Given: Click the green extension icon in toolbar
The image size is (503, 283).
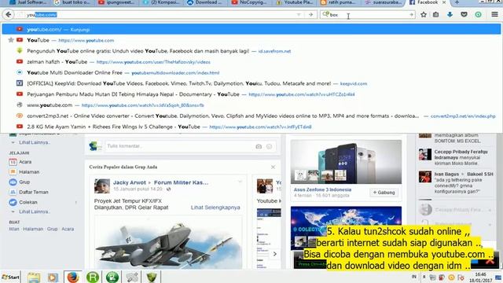Looking at the screenshot, I should 478,14.
